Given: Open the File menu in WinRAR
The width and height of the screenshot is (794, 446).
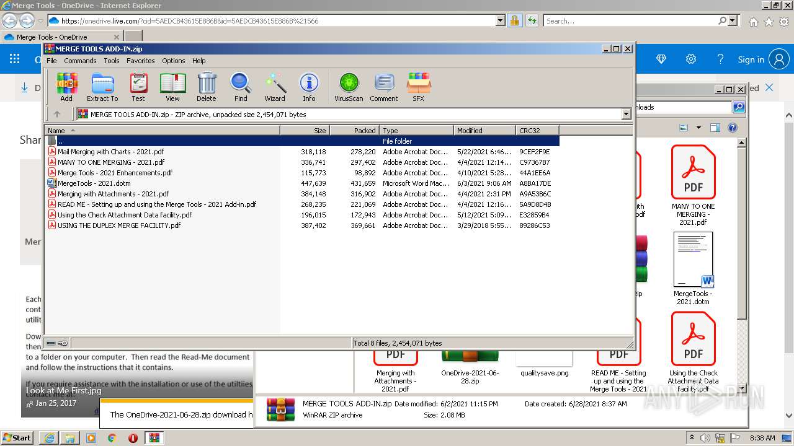Looking at the screenshot, I should tap(51, 61).
